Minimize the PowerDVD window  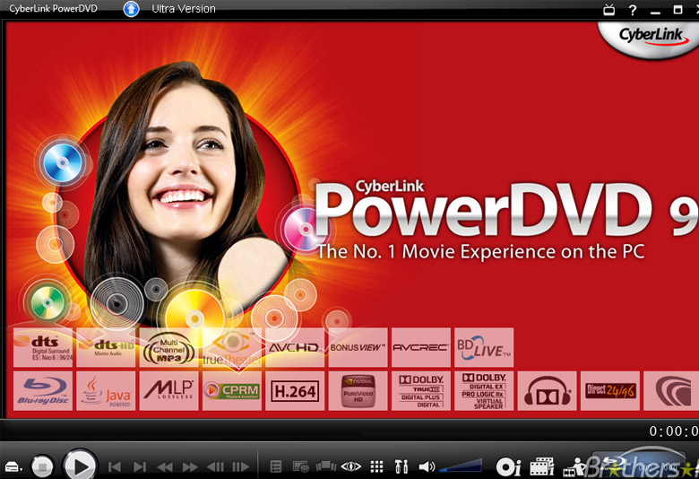655,11
